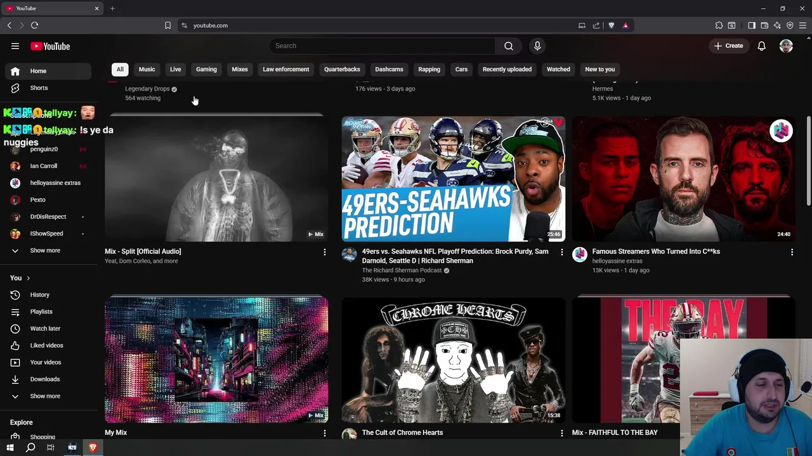Click the Brave Rewards triangle icon

click(625, 25)
